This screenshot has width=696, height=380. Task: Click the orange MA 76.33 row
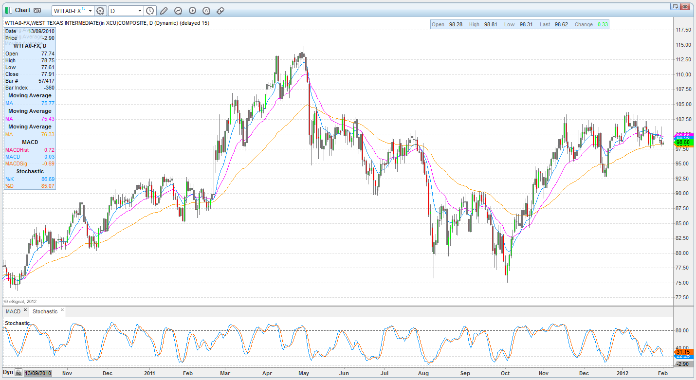coord(30,134)
